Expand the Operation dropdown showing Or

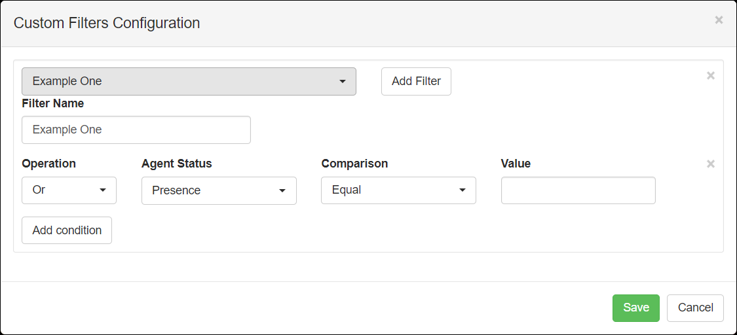pyautogui.click(x=69, y=190)
